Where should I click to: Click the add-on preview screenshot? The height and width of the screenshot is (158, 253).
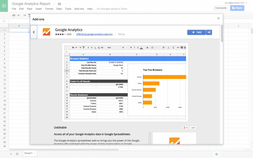[125, 82]
